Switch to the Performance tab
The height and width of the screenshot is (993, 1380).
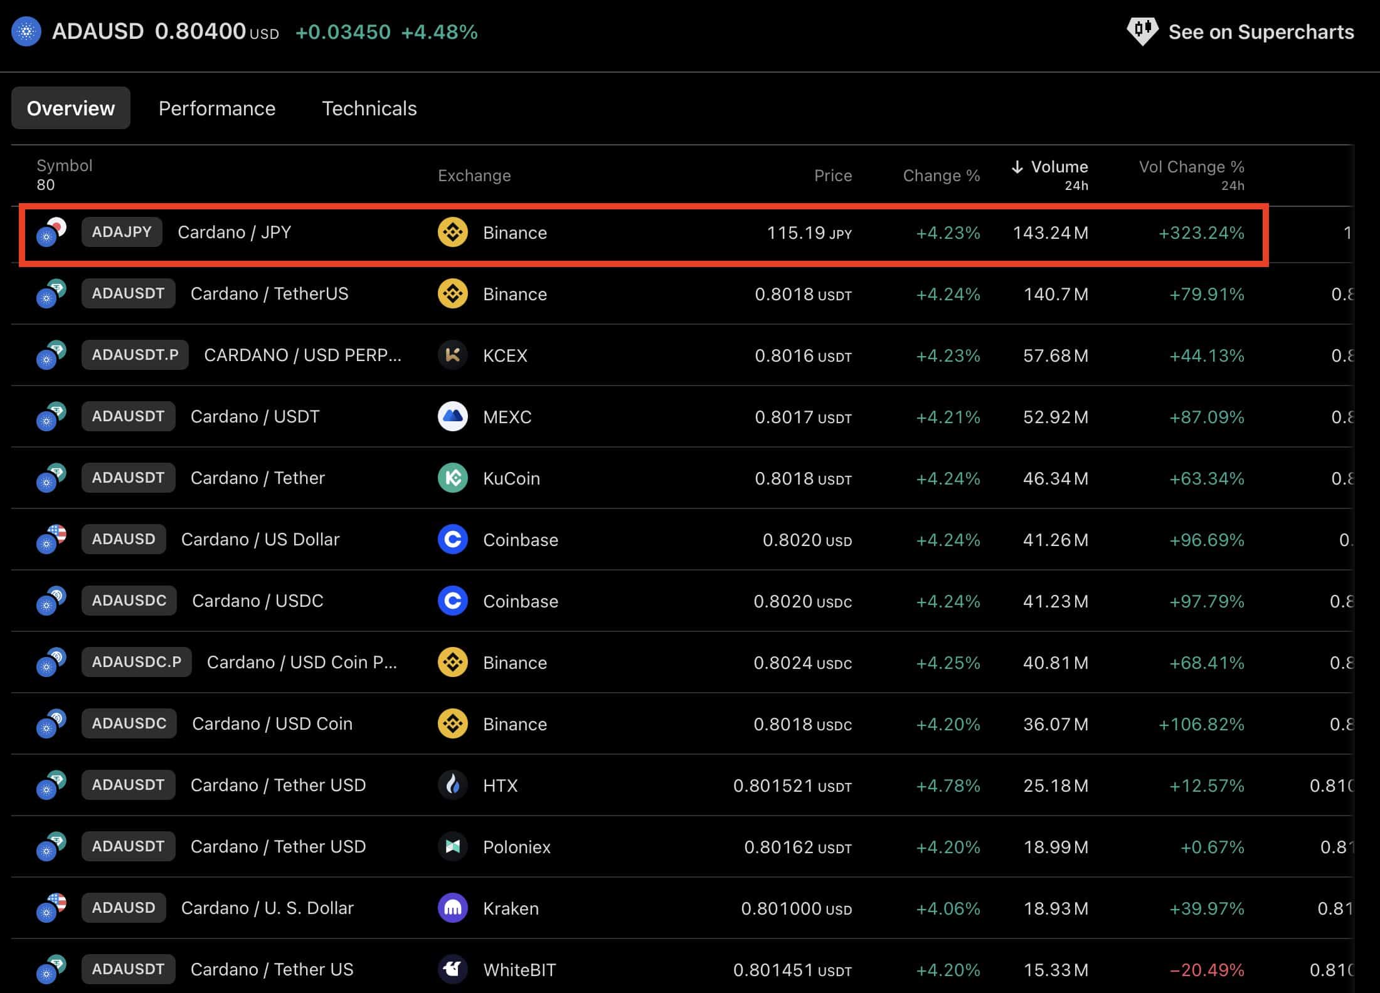click(217, 108)
